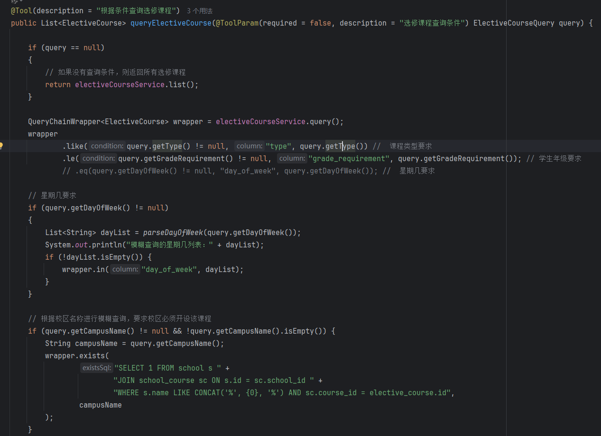Click the standalone "wrapper" line before .like
The height and width of the screenshot is (436, 601).
[43, 134]
